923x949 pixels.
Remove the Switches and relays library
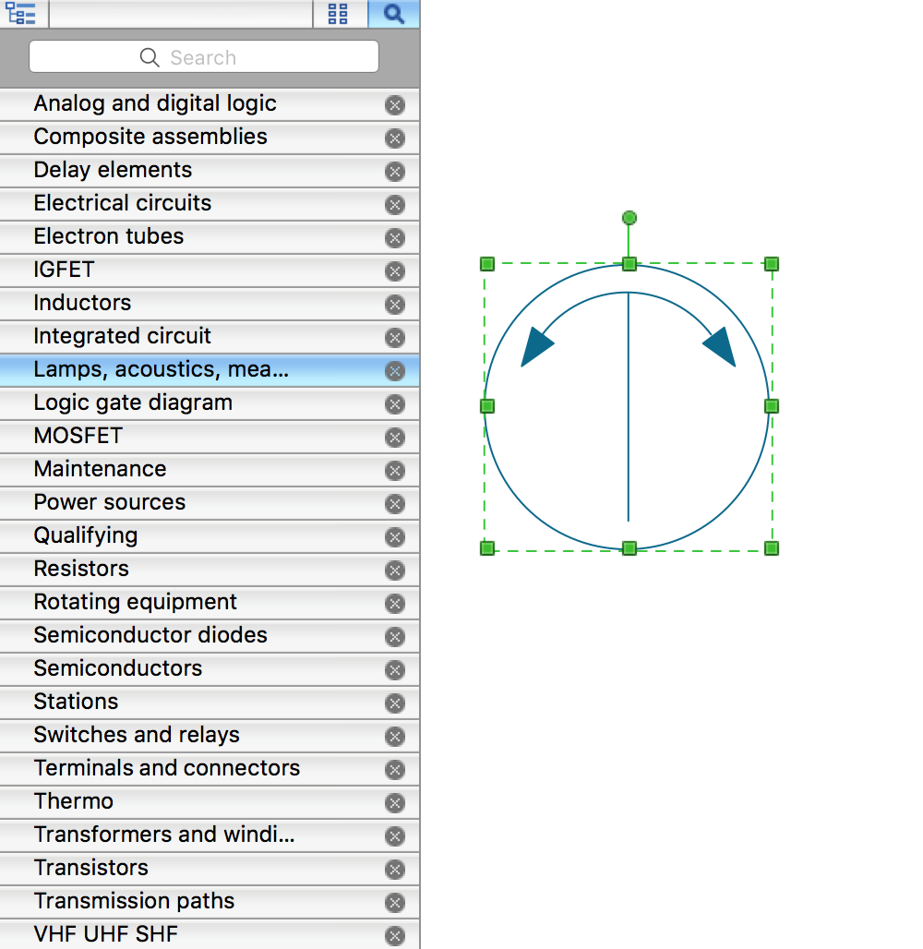tap(395, 737)
